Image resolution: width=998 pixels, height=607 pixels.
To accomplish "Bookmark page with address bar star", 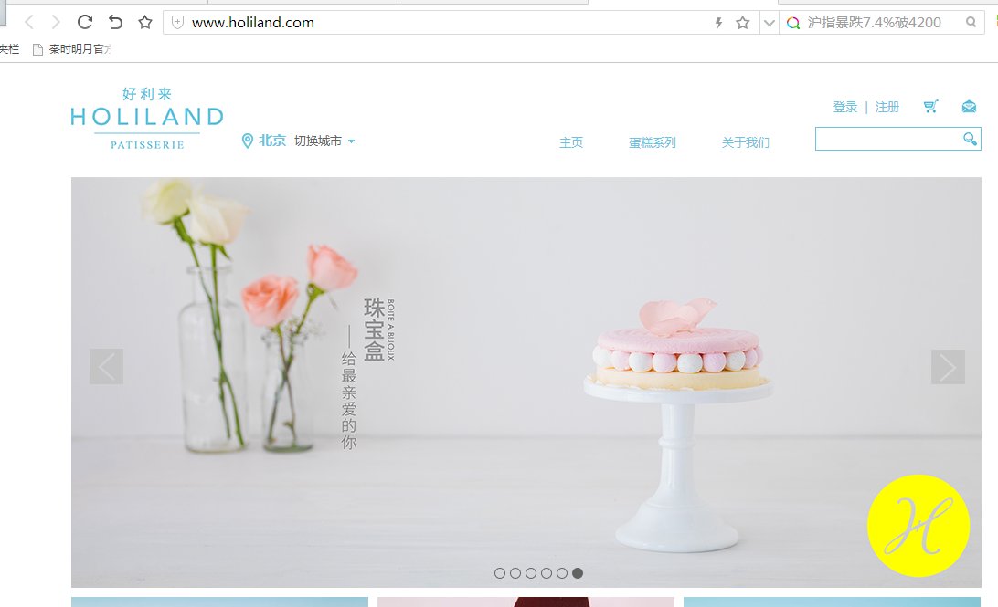I will click(742, 23).
